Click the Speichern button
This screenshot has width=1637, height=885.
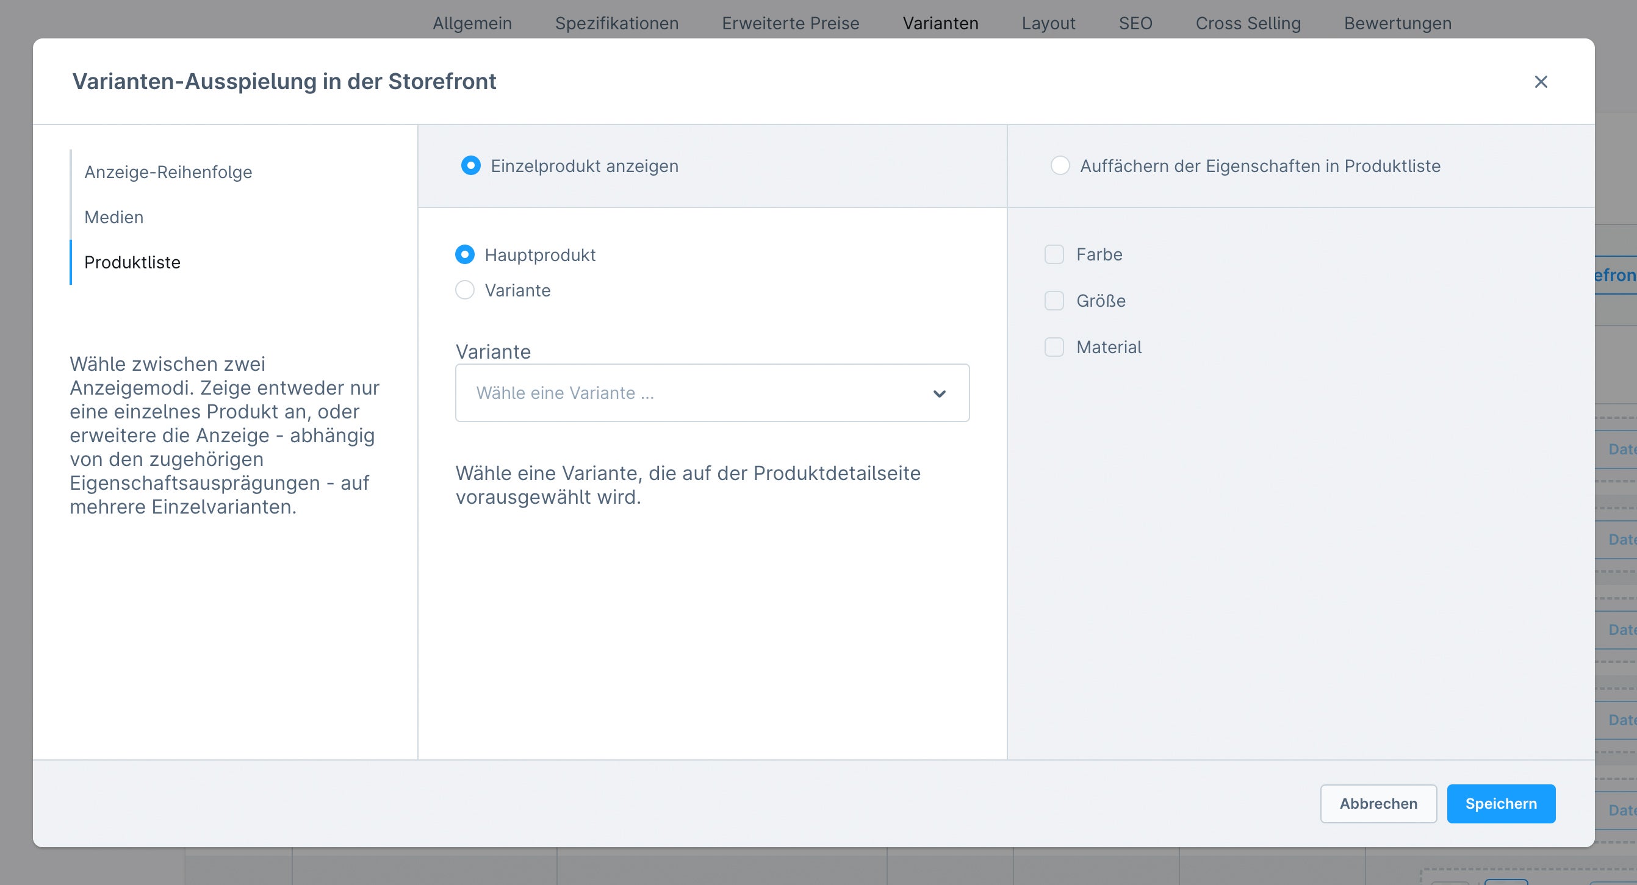[x=1501, y=804]
